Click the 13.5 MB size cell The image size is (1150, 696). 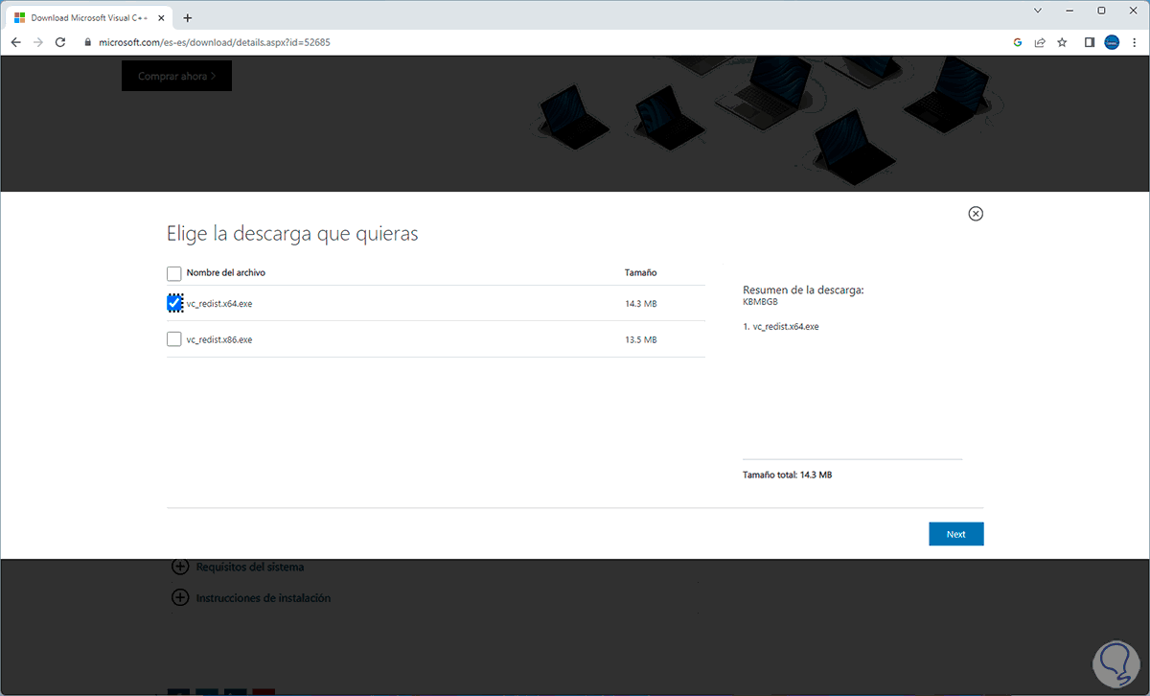coord(641,339)
